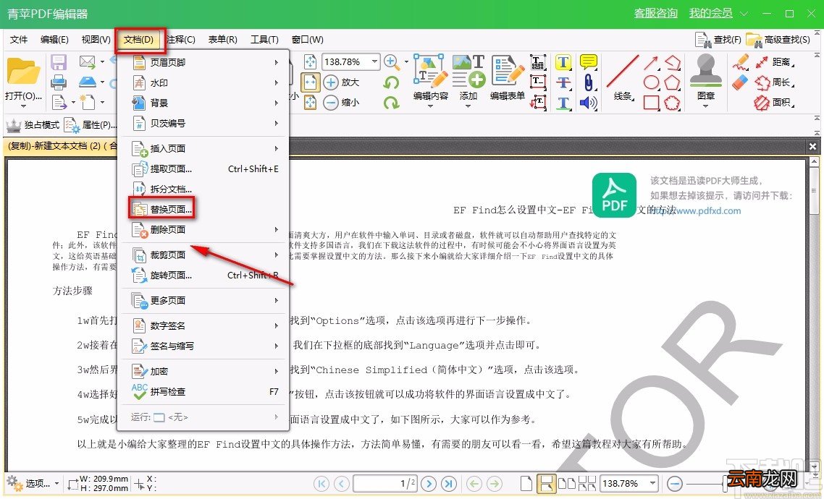824x499 pixels.
Task: Select the eraser tool
Action: [x=741, y=82]
